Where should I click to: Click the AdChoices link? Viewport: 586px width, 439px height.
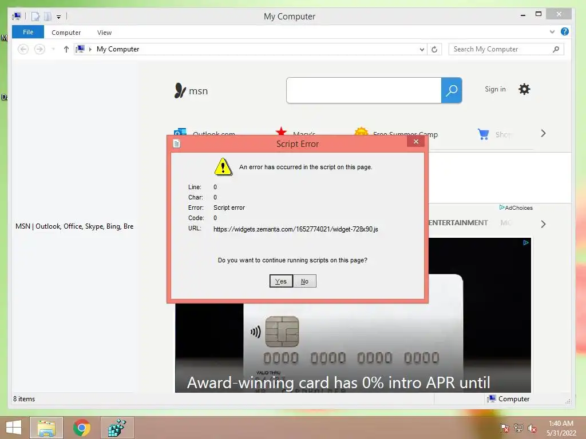(x=516, y=207)
